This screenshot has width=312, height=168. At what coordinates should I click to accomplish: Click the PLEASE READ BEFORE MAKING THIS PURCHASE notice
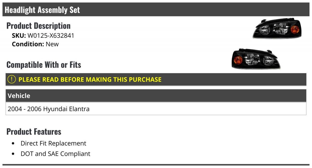[90, 79]
